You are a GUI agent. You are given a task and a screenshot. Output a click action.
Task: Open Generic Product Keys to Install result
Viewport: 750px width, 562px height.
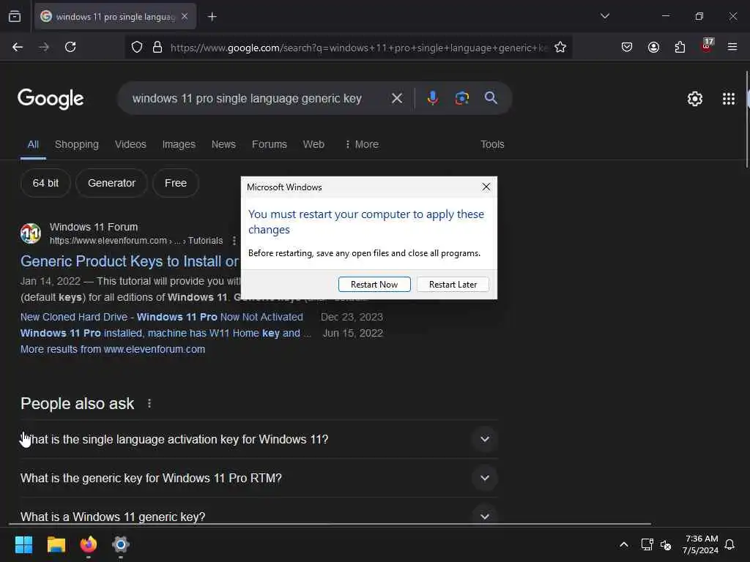point(130,261)
